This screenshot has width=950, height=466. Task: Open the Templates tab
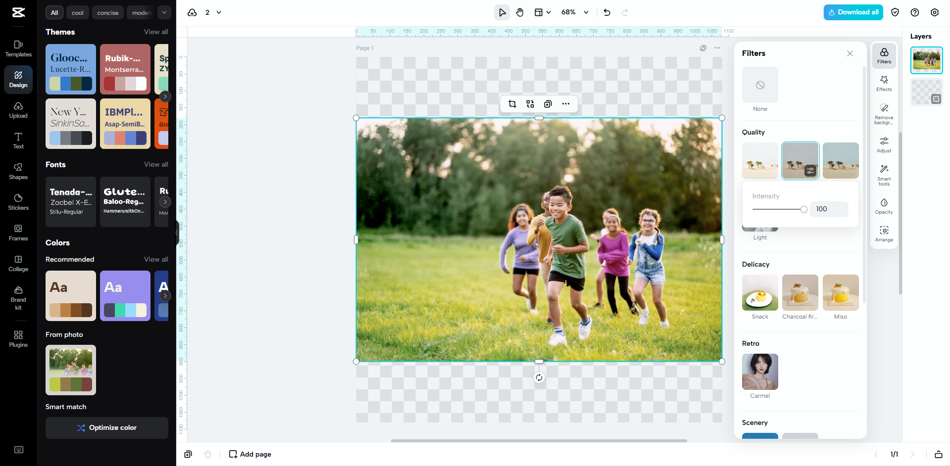pyautogui.click(x=18, y=48)
